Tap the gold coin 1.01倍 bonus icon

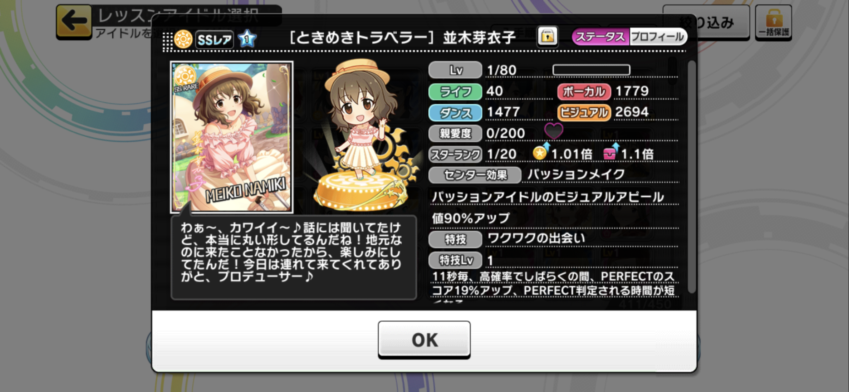click(540, 151)
